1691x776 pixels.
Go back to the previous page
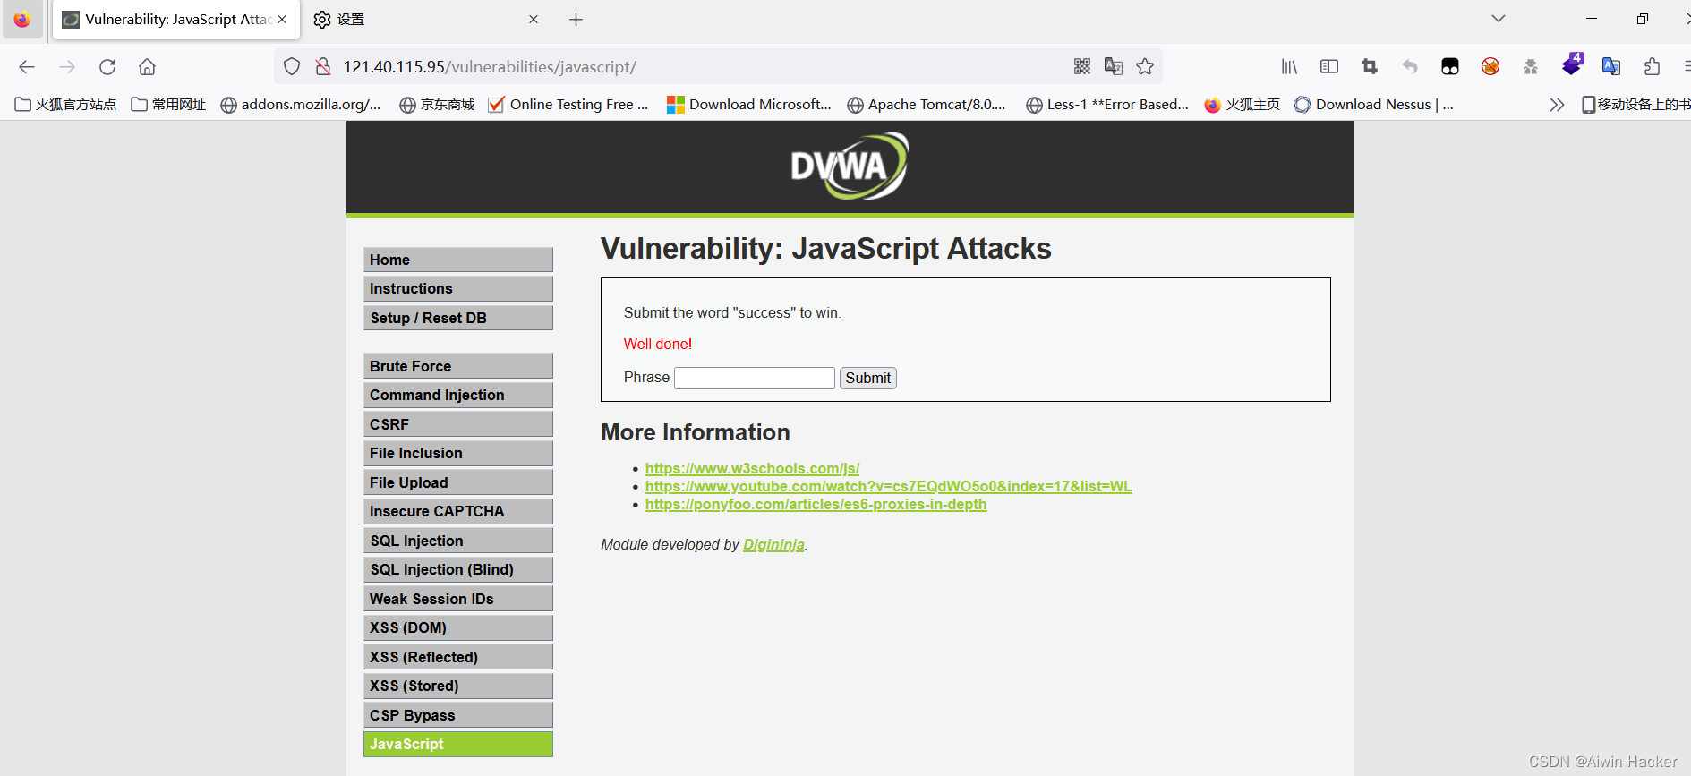tap(27, 67)
